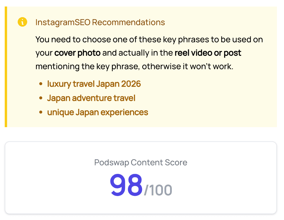Click the Podswap Content Score label
The height and width of the screenshot is (220, 284).
(141, 163)
